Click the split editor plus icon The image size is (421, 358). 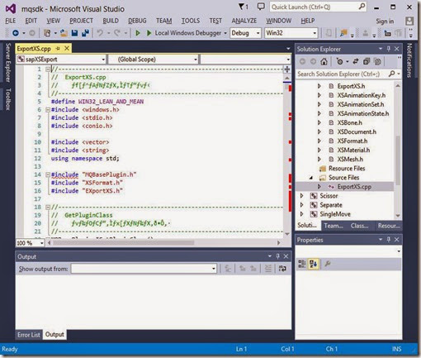click(x=287, y=69)
